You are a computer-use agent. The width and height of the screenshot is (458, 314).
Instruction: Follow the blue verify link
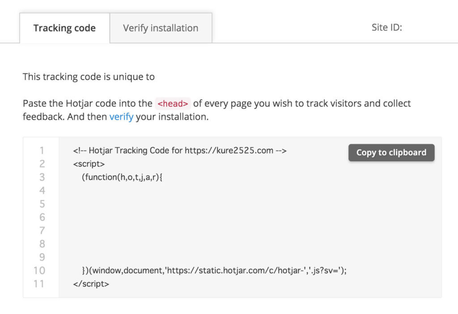[x=121, y=117]
